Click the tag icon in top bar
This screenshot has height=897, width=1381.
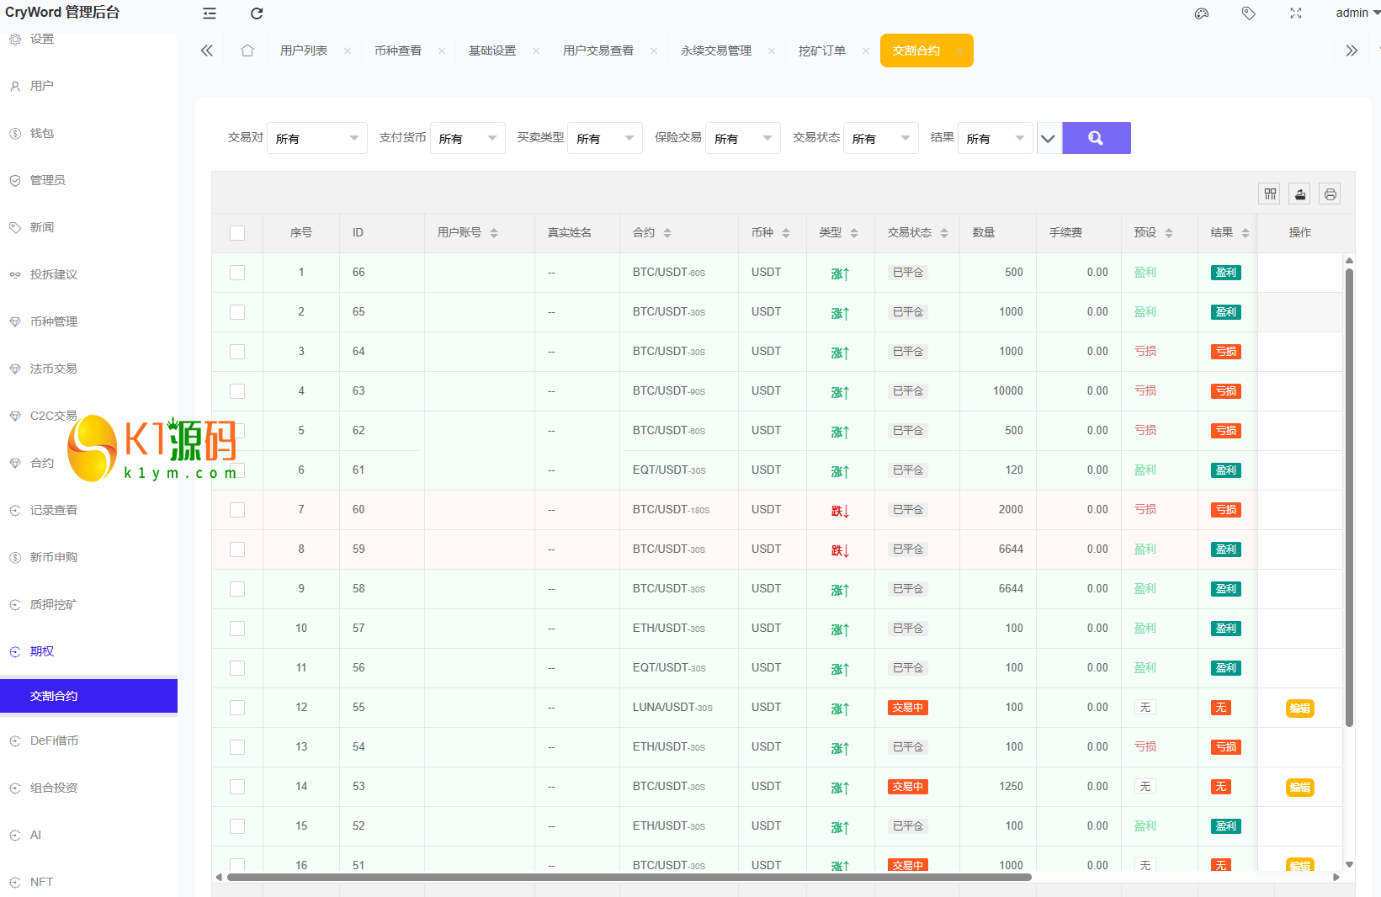tap(1249, 13)
